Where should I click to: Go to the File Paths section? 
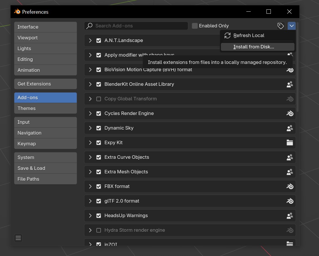46,179
